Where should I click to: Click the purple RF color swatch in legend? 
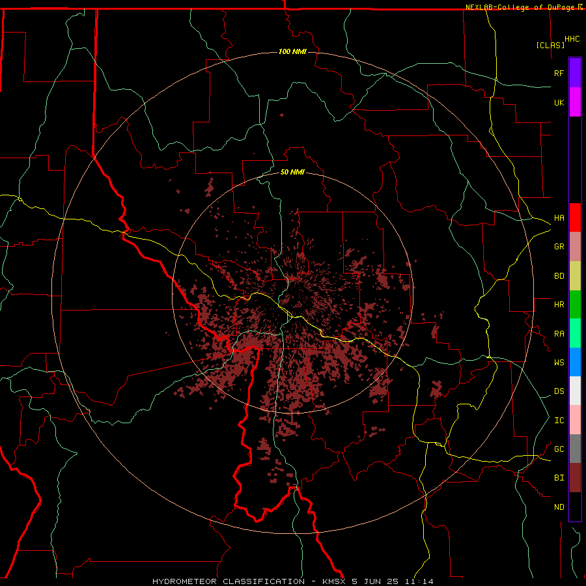point(575,73)
